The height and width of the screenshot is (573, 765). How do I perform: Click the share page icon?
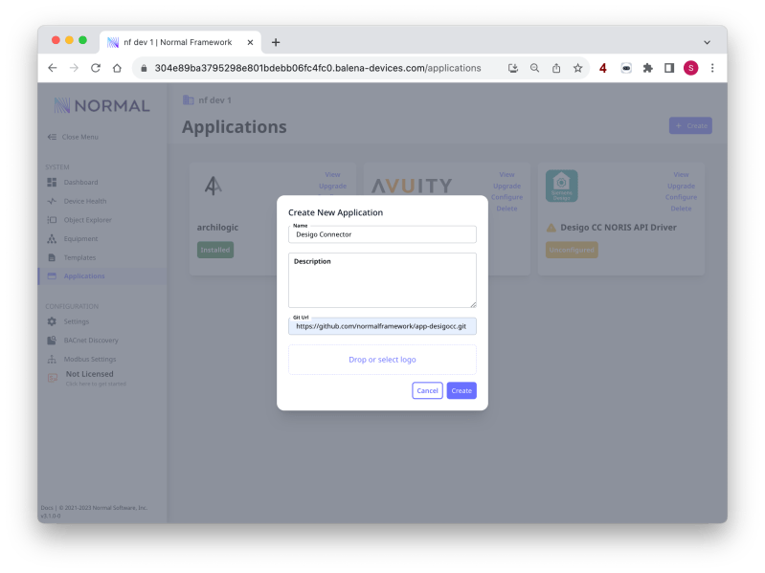click(556, 68)
